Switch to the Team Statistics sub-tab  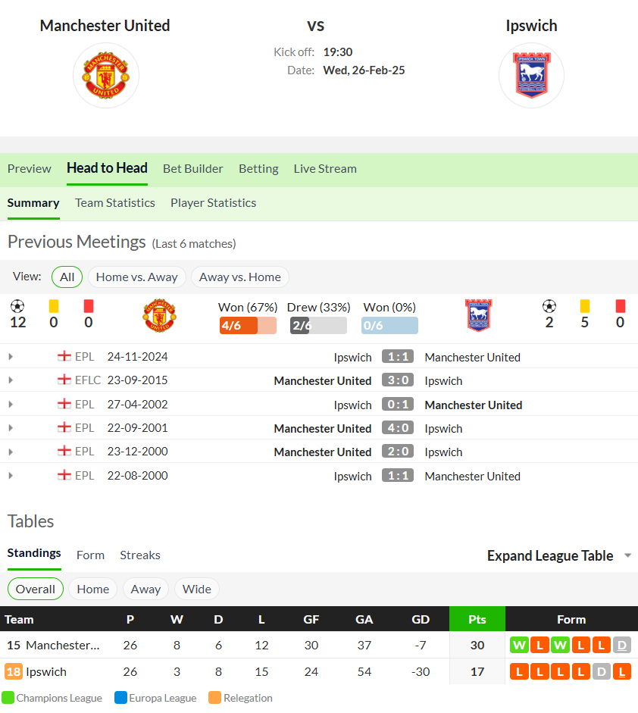click(x=115, y=203)
